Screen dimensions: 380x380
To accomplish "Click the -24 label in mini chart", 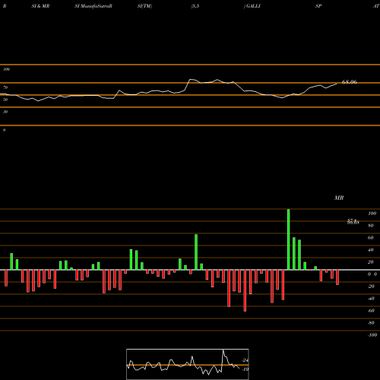I will click(x=245, y=360).
